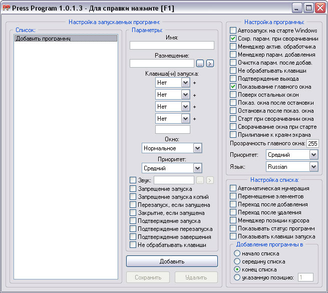Click the Сохранить button

(148, 277)
